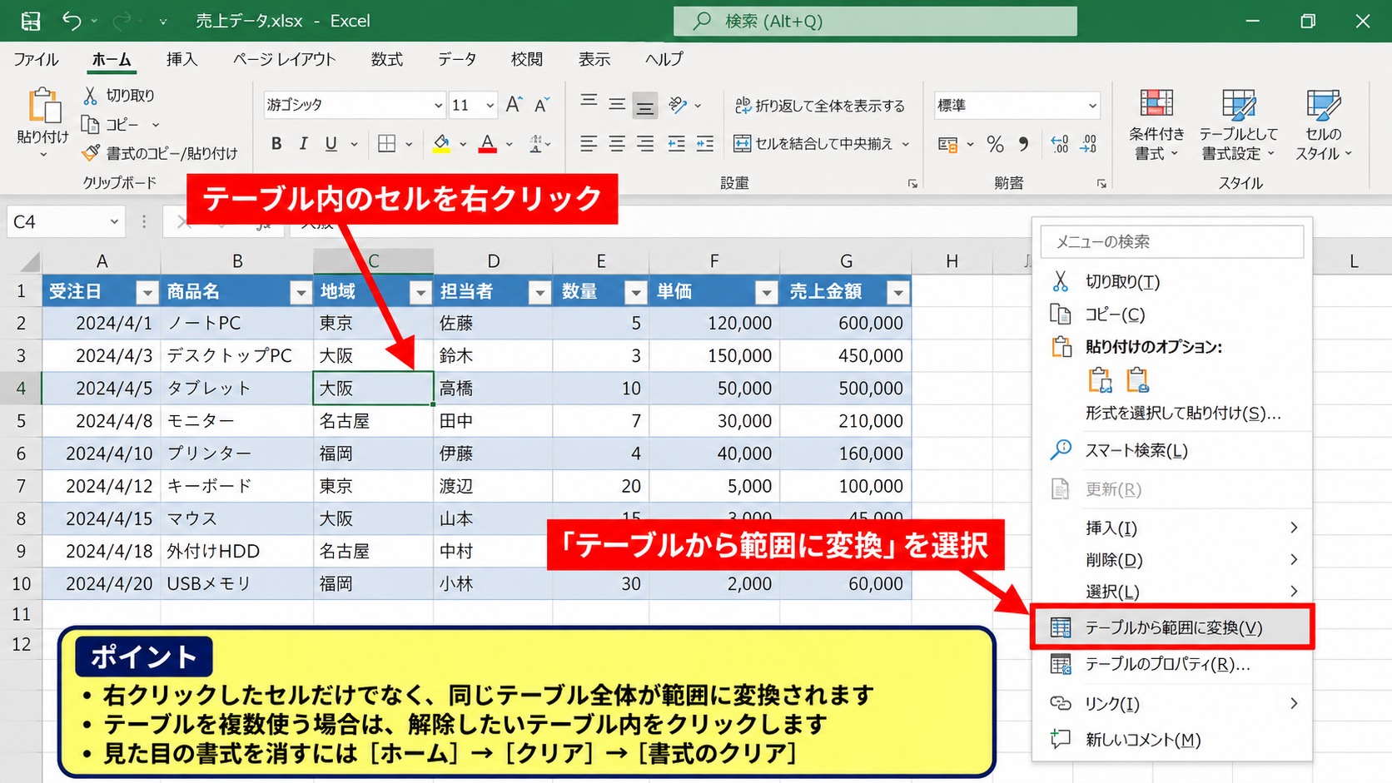Align text left

(x=589, y=144)
